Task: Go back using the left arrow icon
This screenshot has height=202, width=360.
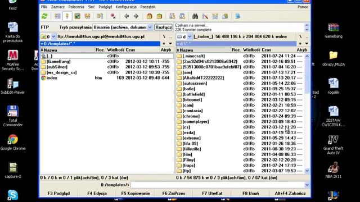Action: (x=126, y=16)
